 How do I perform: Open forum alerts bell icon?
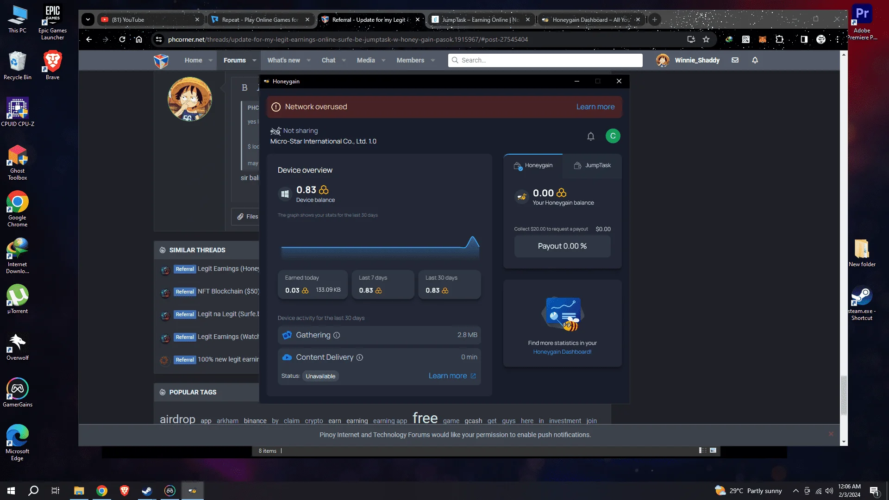click(x=755, y=60)
